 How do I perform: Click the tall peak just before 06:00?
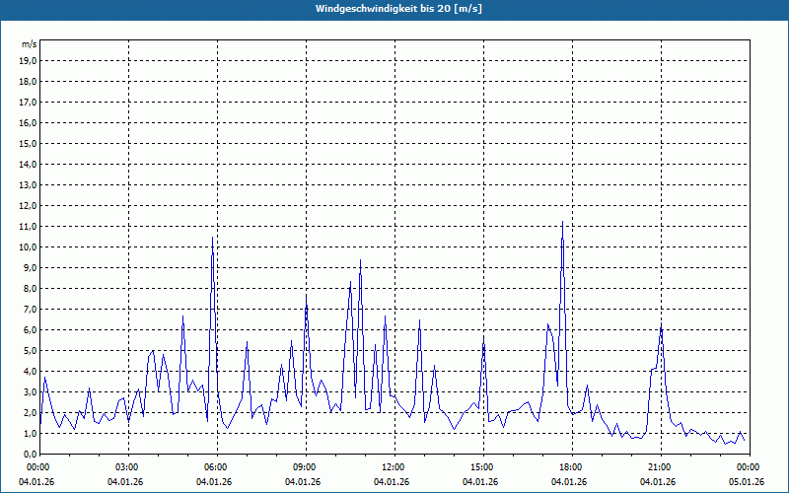(x=212, y=239)
